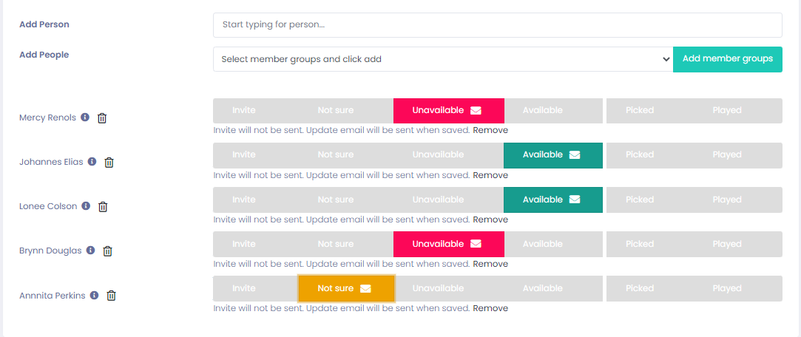Click the Add Person label
801x337 pixels.
[x=44, y=24]
